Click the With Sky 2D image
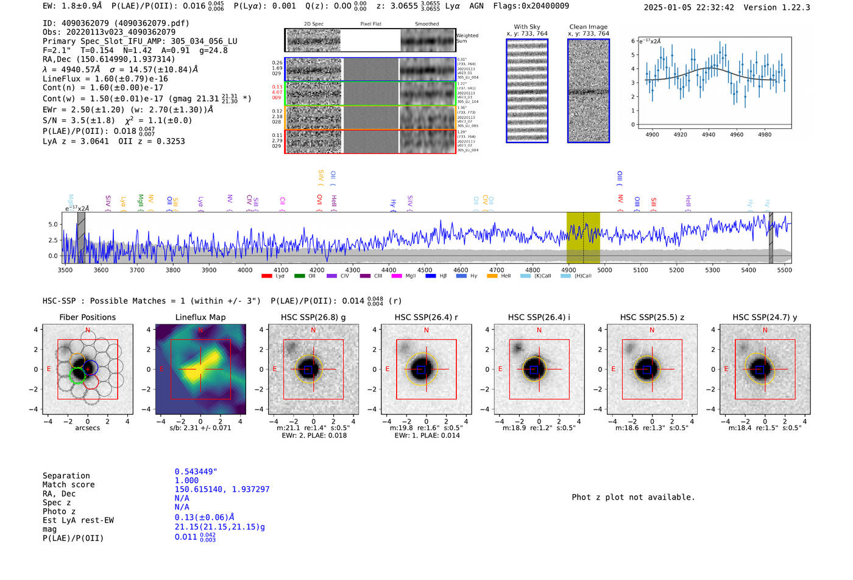 click(x=527, y=91)
